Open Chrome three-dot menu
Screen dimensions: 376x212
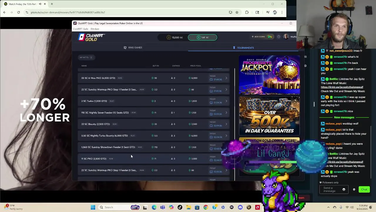[282, 12]
